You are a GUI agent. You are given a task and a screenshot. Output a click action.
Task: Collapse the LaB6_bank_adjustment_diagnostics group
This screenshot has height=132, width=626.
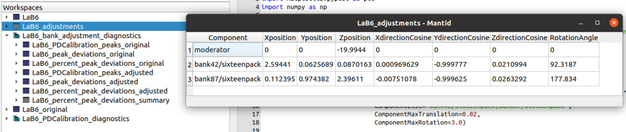pos(7,36)
